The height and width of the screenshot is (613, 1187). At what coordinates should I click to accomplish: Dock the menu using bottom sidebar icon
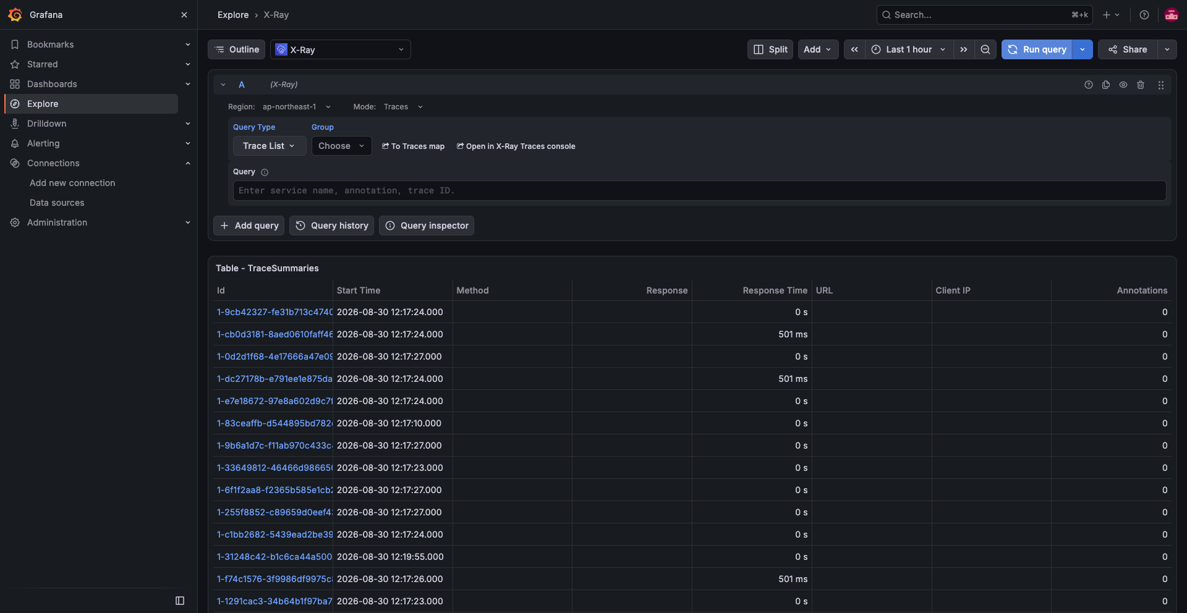tap(180, 601)
